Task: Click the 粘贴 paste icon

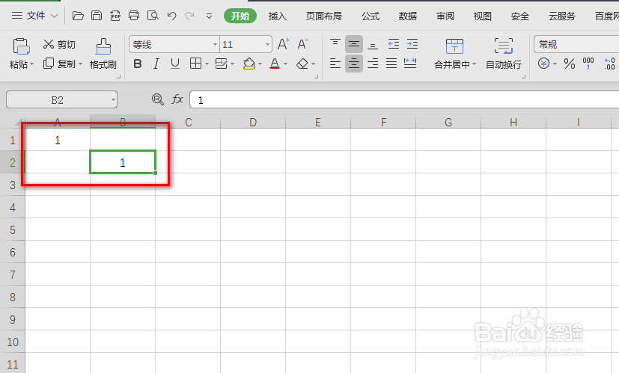Action: 21,46
